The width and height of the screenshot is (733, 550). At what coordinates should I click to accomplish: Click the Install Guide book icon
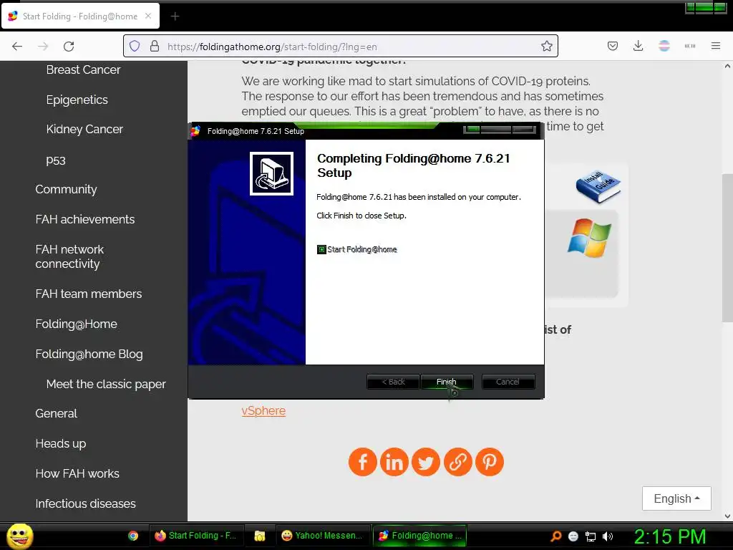(x=598, y=187)
